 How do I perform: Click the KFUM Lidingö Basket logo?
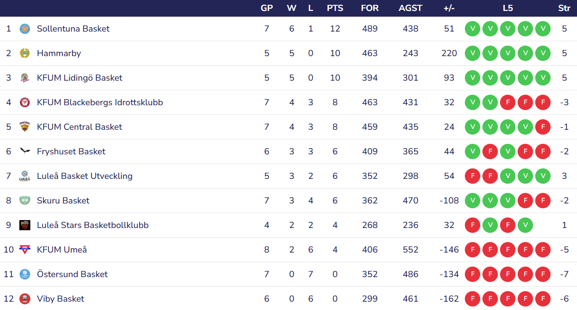pyautogui.click(x=25, y=78)
